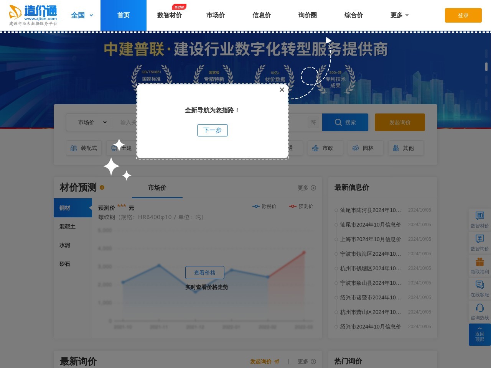
Task: Click the 查看价格 overlay on the chart
Action: 205,273
